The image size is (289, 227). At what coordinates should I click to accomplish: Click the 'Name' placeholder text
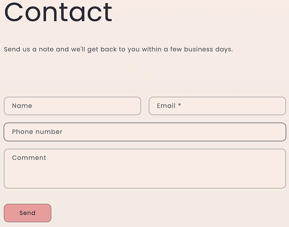(x=22, y=106)
